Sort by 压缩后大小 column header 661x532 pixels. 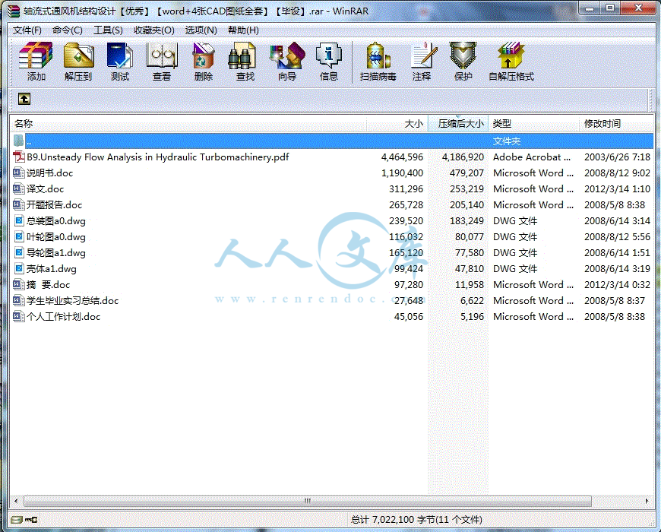tap(458, 124)
